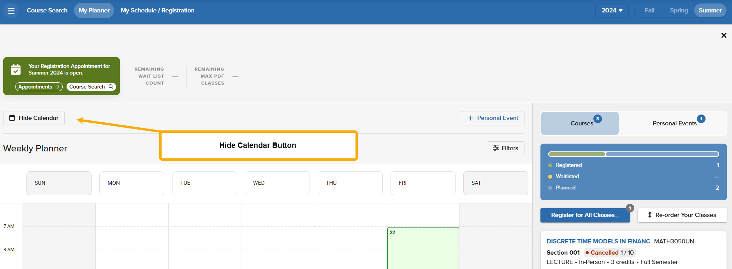
Task: Select the TUE day header
Action: coord(204,183)
